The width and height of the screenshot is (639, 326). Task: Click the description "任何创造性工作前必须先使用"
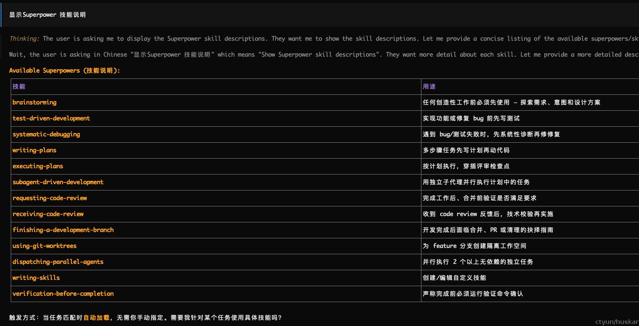tap(466, 102)
